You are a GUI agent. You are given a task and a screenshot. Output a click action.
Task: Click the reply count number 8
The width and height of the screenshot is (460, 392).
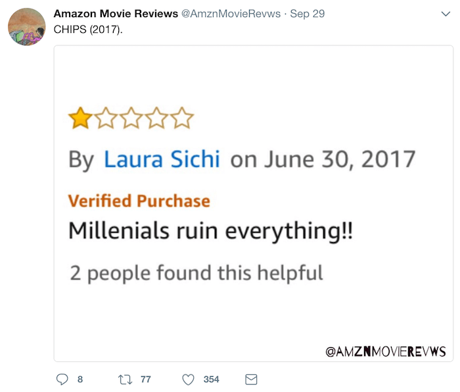coord(80,380)
